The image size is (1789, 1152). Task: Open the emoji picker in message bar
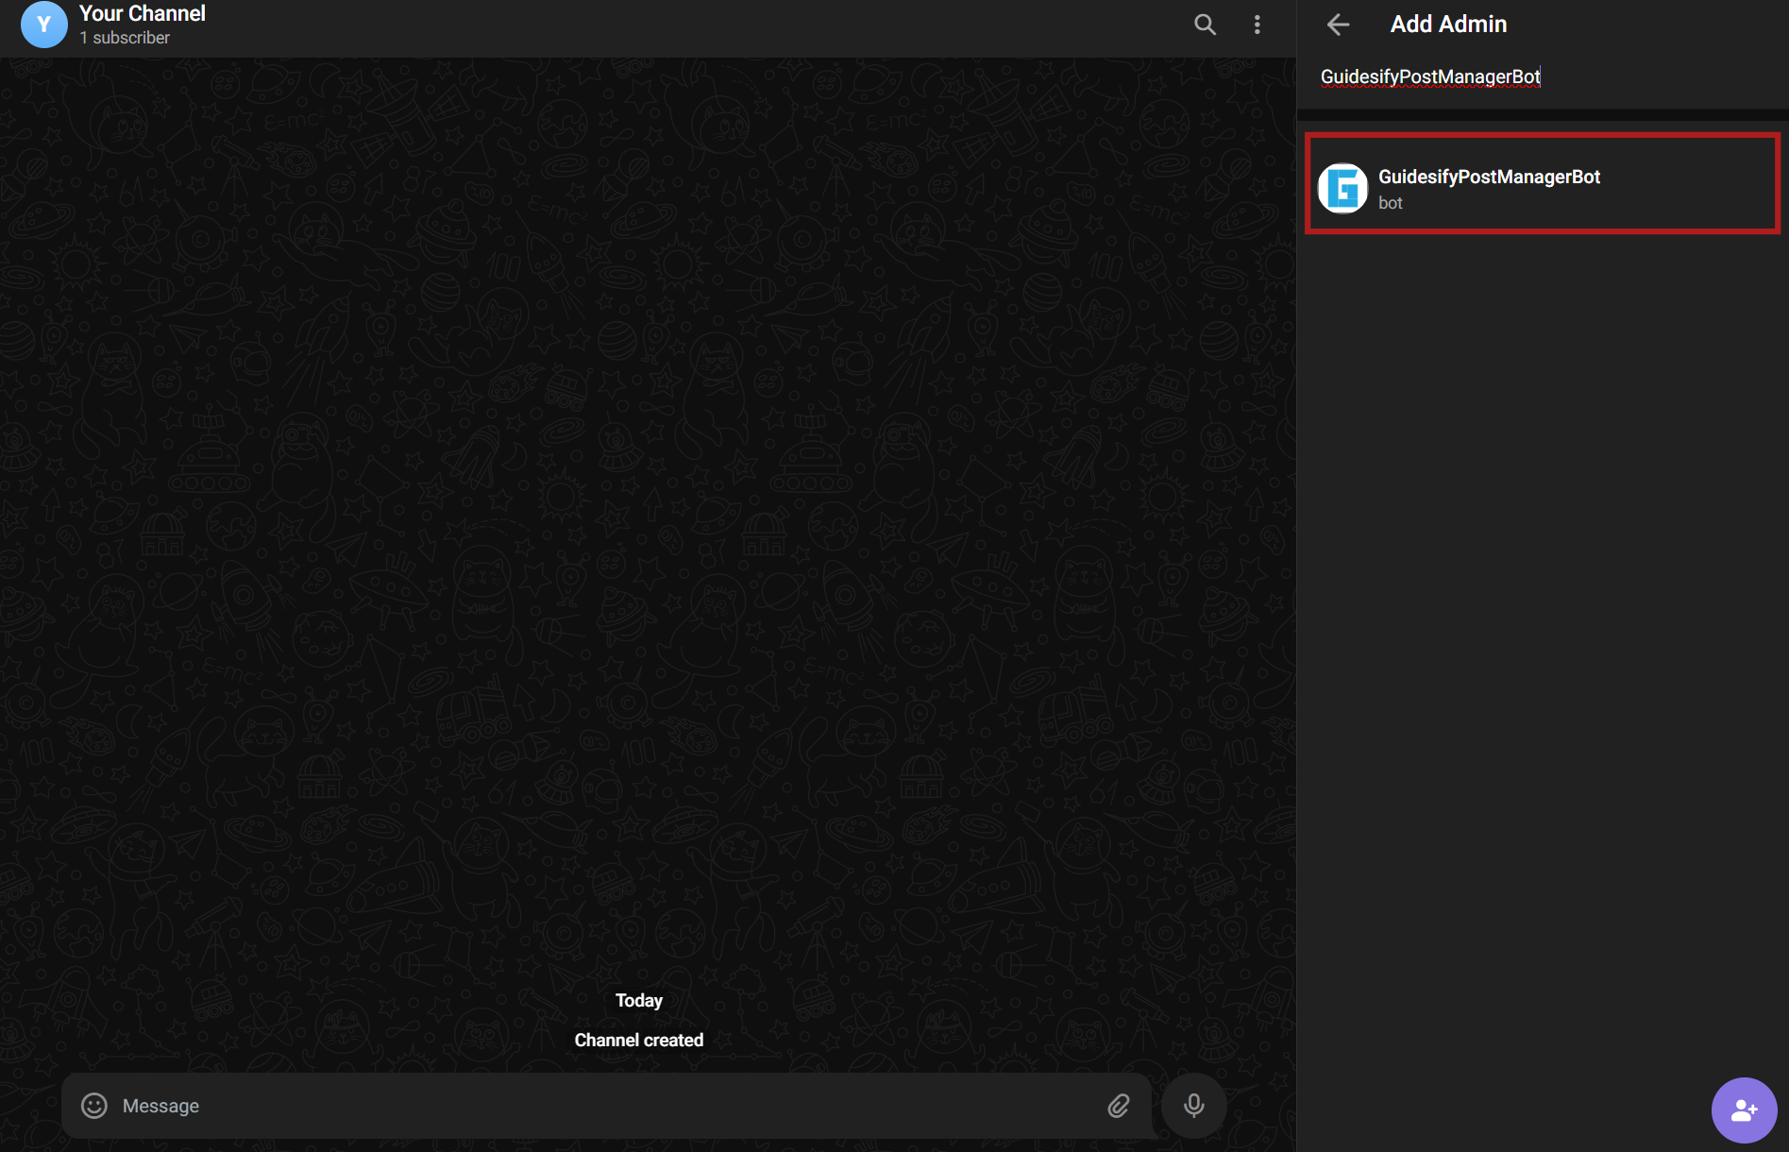pos(93,1106)
